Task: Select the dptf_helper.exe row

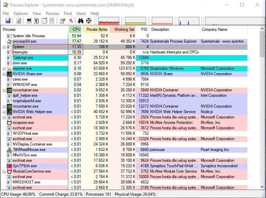Action: (124, 95)
